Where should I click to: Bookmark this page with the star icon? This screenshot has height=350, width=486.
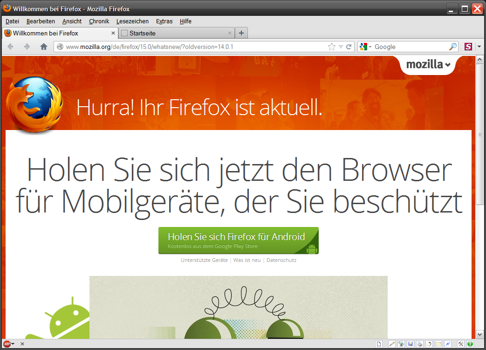click(332, 47)
